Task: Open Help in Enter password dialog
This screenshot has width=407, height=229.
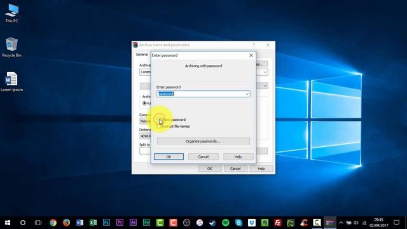Action: click(238, 157)
